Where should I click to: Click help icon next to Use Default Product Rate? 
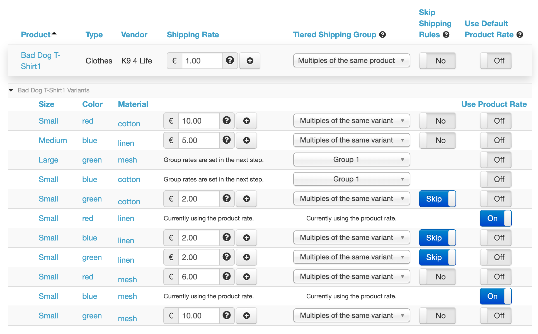(520, 35)
